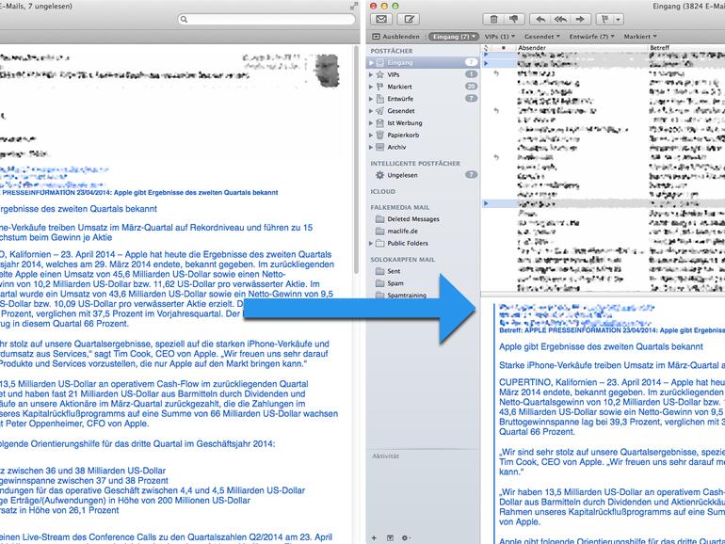Mark the message as junk
725x544 pixels.
(x=514, y=20)
